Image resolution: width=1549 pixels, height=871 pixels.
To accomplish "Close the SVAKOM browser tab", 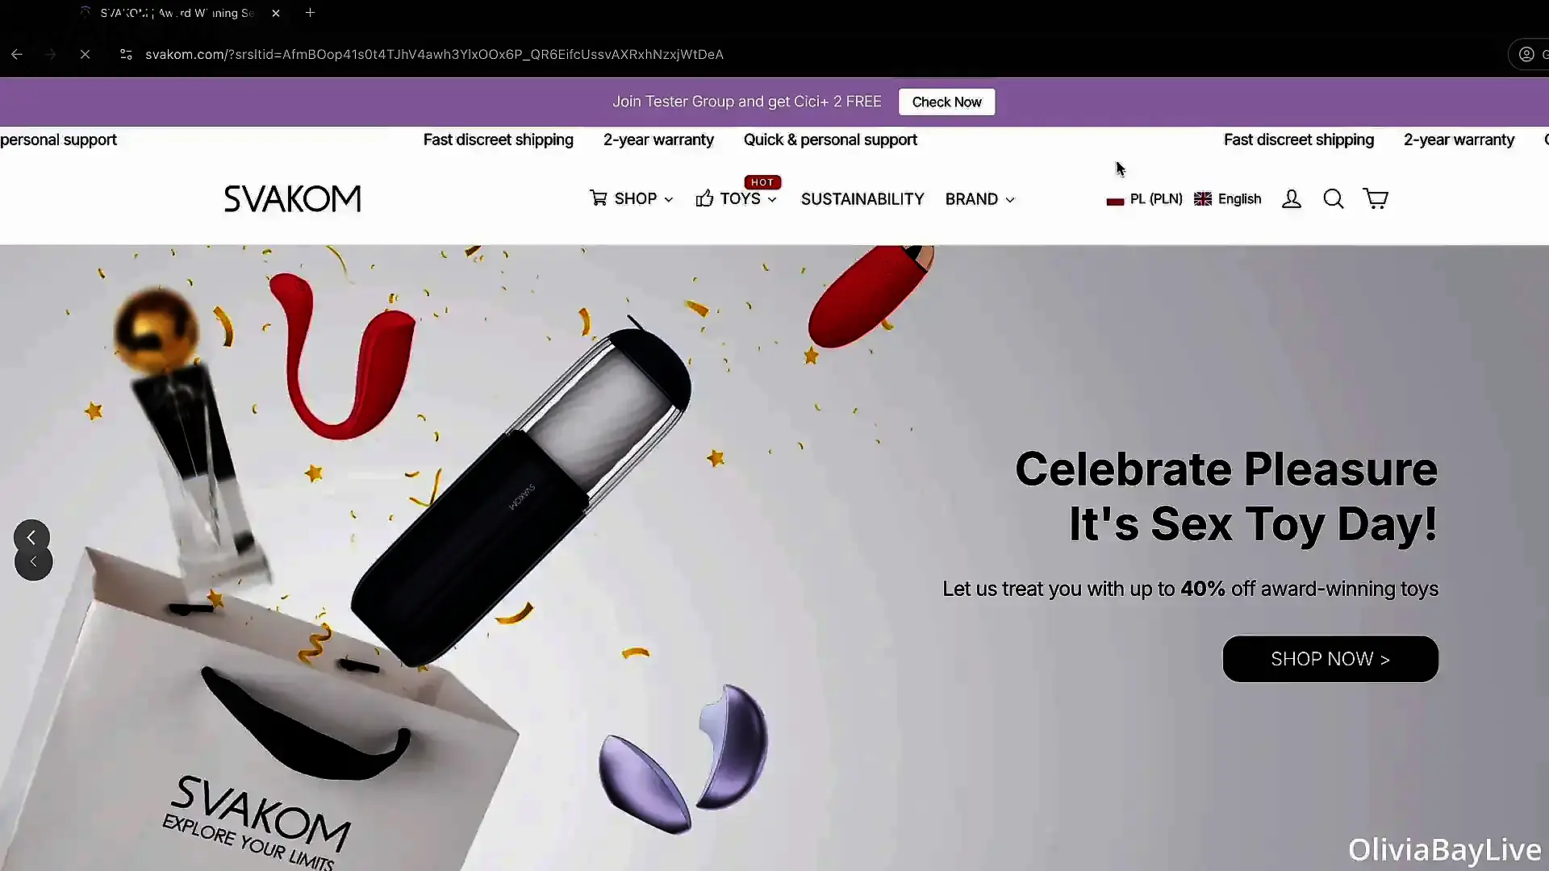I will tap(276, 13).
